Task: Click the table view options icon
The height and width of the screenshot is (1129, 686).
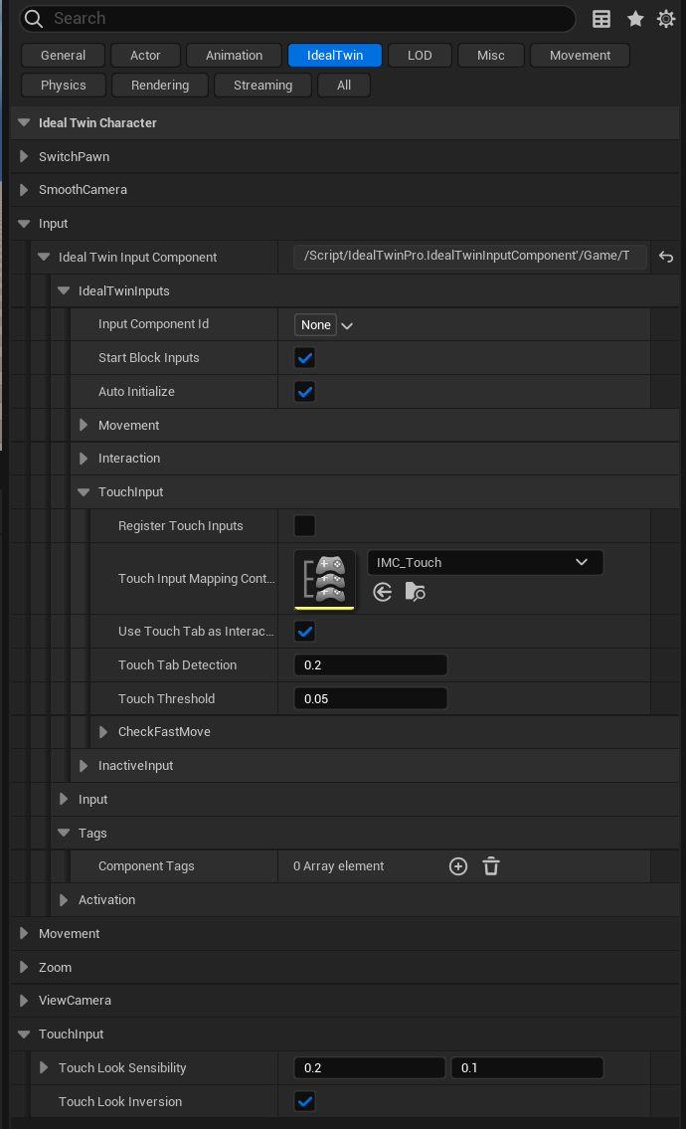Action: click(x=601, y=19)
